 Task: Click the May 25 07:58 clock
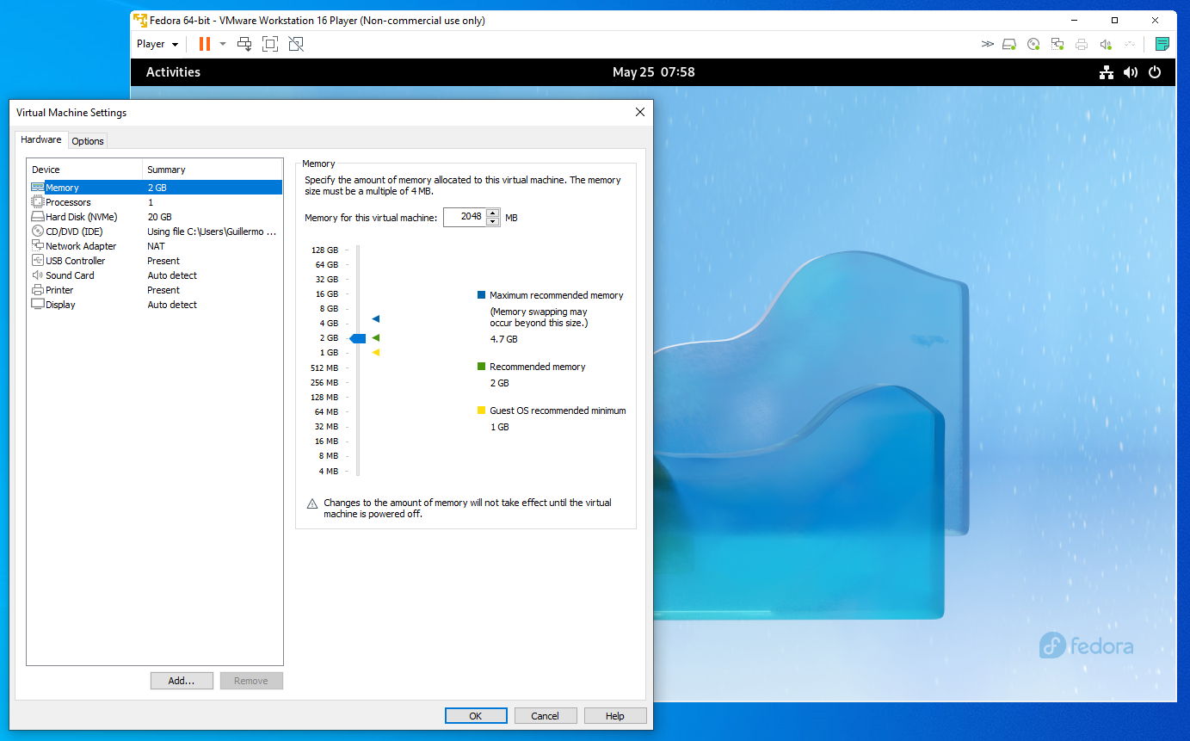coord(653,72)
